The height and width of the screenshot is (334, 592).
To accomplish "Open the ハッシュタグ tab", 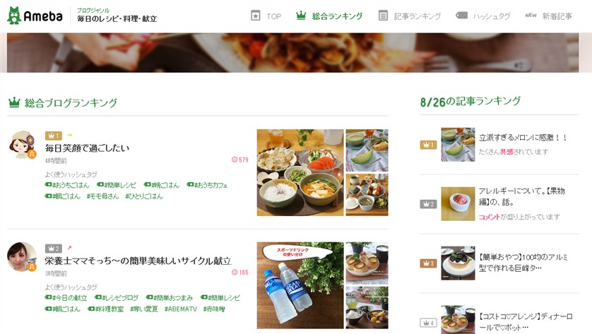I will (483, 16).
